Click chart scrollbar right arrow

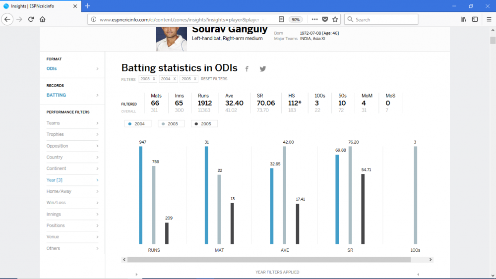430,259
